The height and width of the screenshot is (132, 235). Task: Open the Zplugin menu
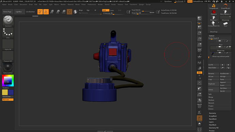pyautogui.click(x=141, y=4)
